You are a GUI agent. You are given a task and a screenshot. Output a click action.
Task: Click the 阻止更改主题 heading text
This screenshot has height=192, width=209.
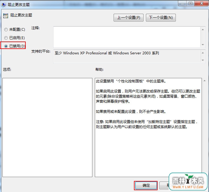tap(21, 15)
